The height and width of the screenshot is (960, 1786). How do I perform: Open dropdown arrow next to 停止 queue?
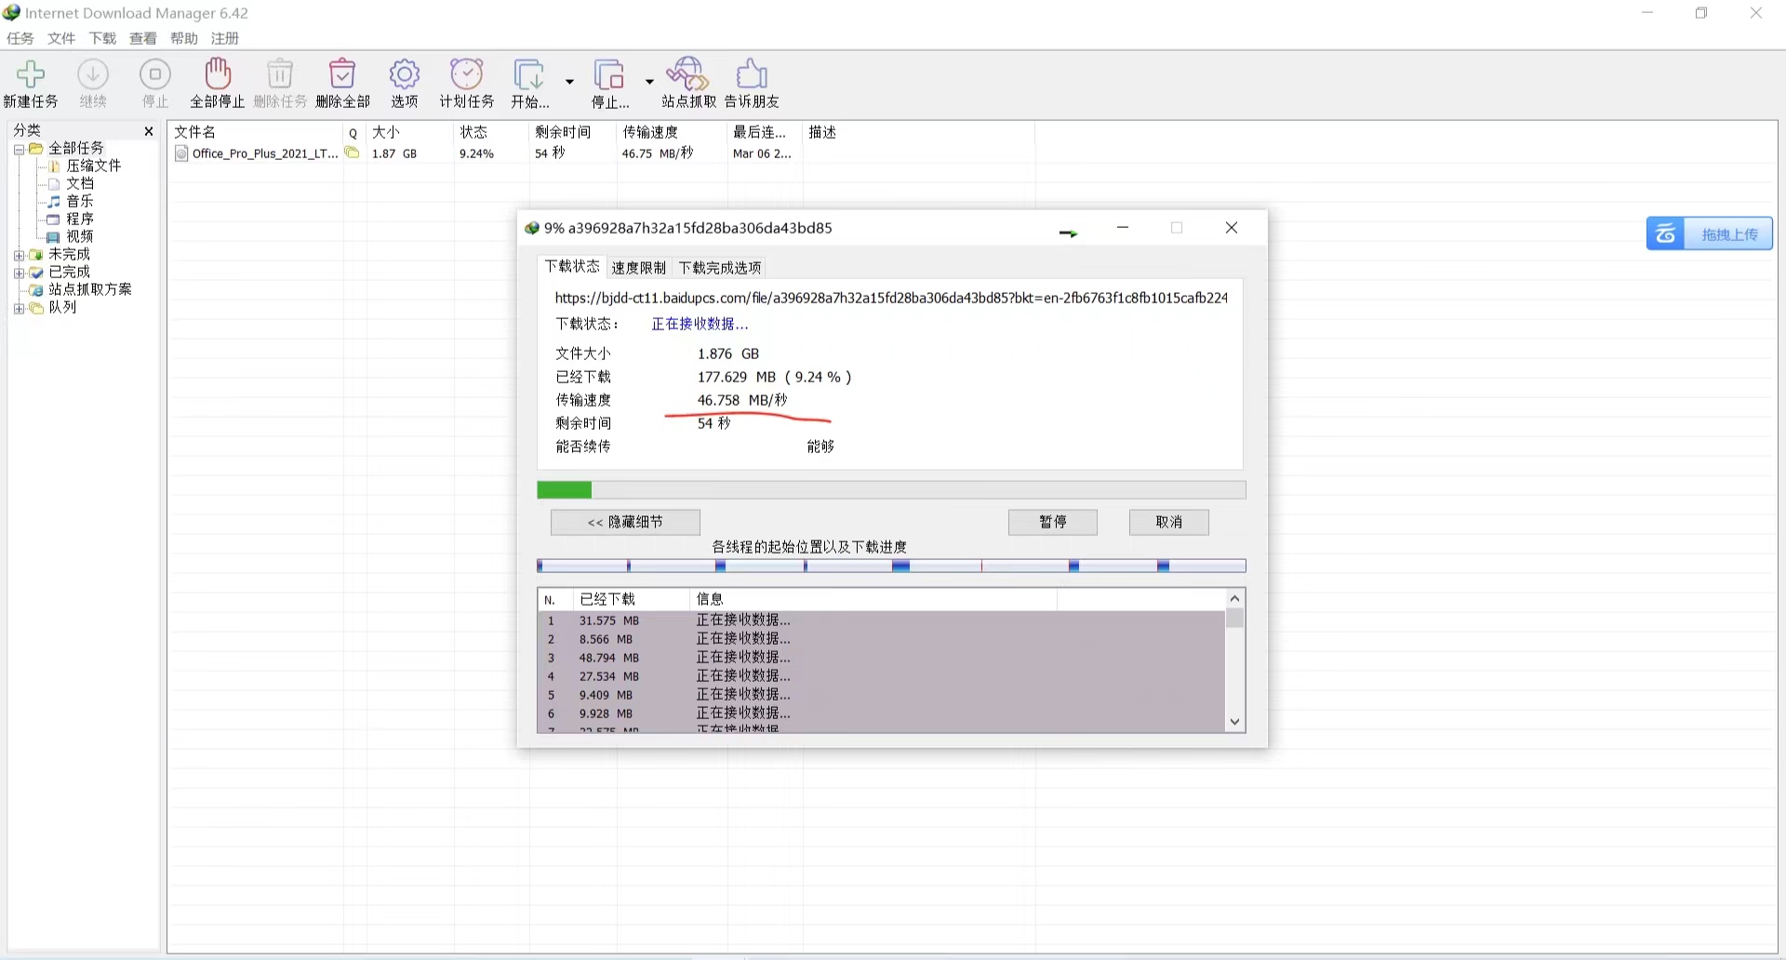pyautogui.click(x=649, y=81)
